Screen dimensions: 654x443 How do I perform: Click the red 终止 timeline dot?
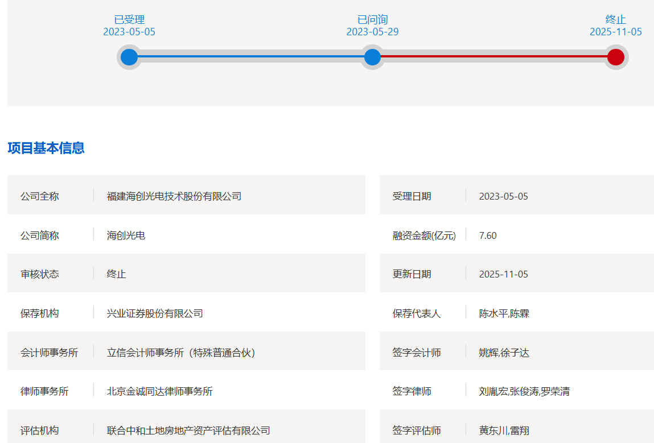pyautogui.click(x=615, y=57)
